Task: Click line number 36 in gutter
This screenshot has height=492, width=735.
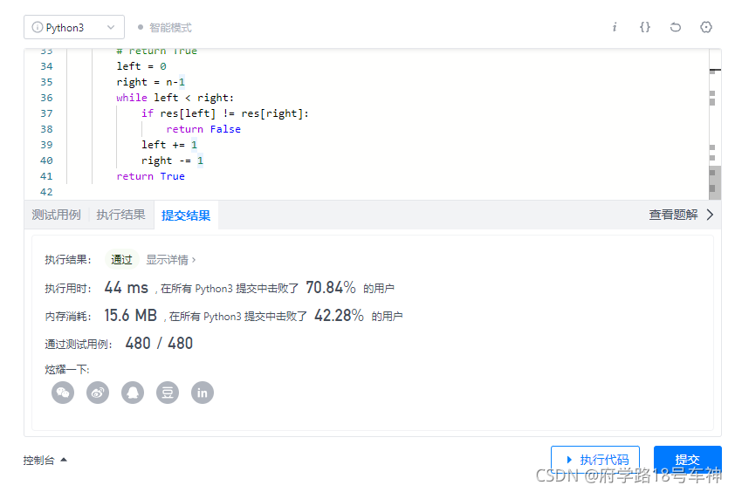Action: pos(46,98)
